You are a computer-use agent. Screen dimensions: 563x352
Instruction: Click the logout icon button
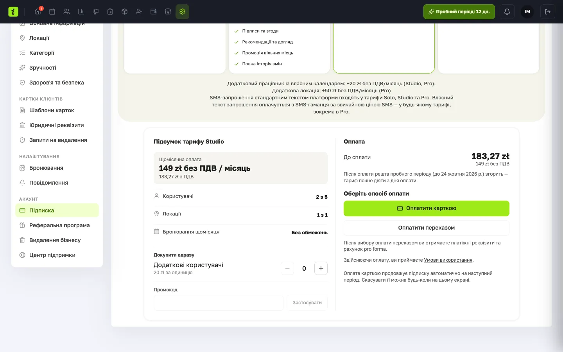pos(548,12)
